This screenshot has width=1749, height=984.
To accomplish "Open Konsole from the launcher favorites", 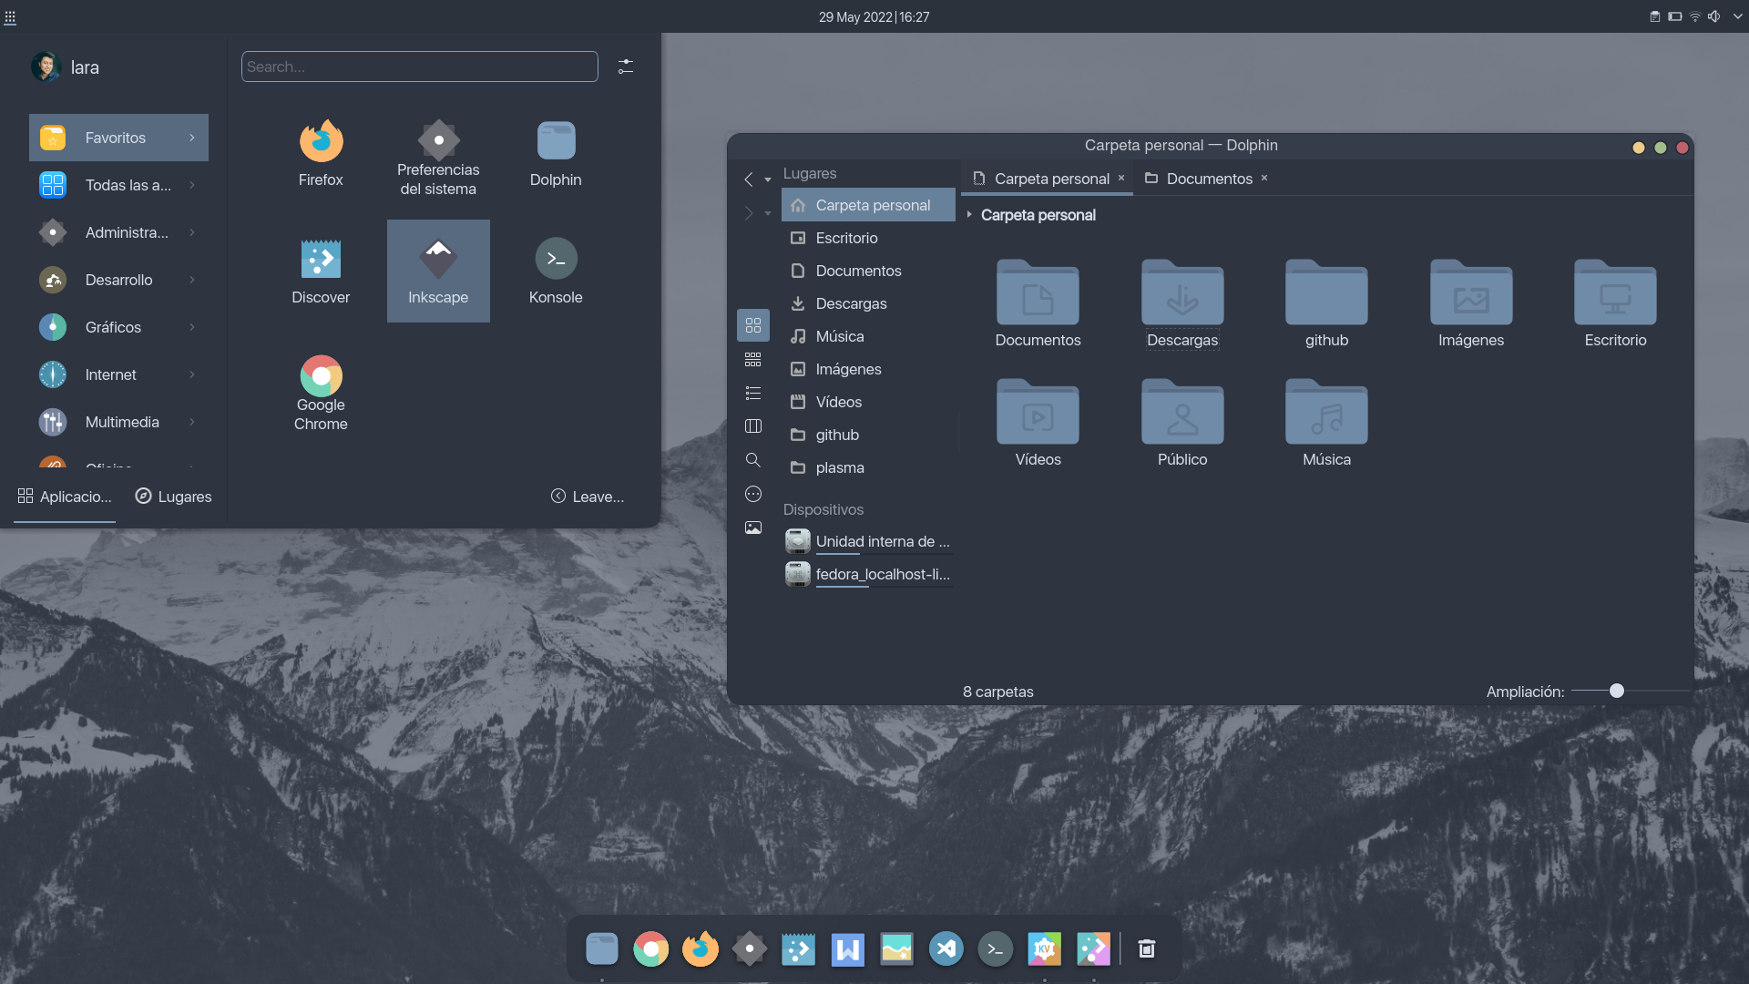I will [556, 271].
